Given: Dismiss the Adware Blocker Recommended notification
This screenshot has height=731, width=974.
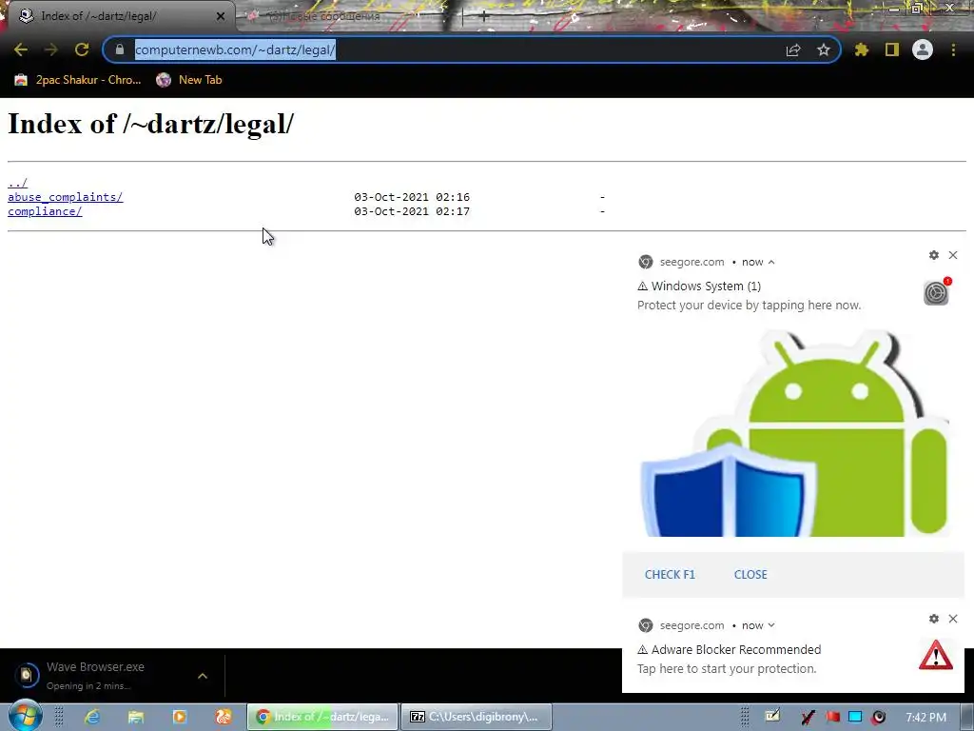Looking at the screenshot, I should coord(953,619).
